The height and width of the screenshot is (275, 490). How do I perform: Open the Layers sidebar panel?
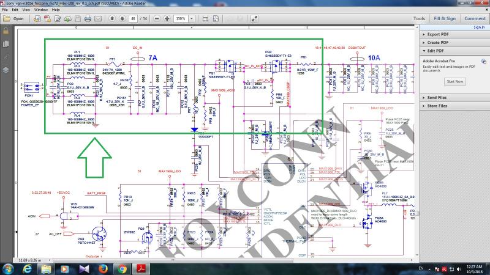pos(6,70)
